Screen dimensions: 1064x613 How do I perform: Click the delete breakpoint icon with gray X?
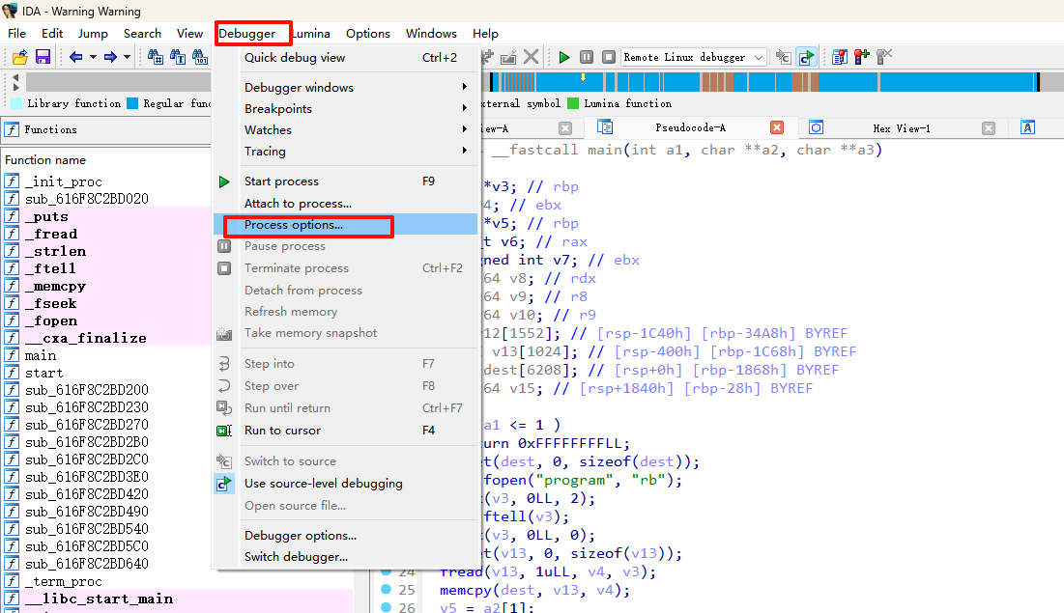884,57
